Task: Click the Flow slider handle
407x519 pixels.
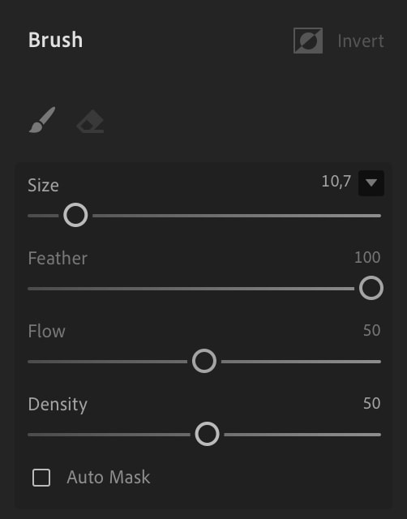Action: tap(204, 361)
